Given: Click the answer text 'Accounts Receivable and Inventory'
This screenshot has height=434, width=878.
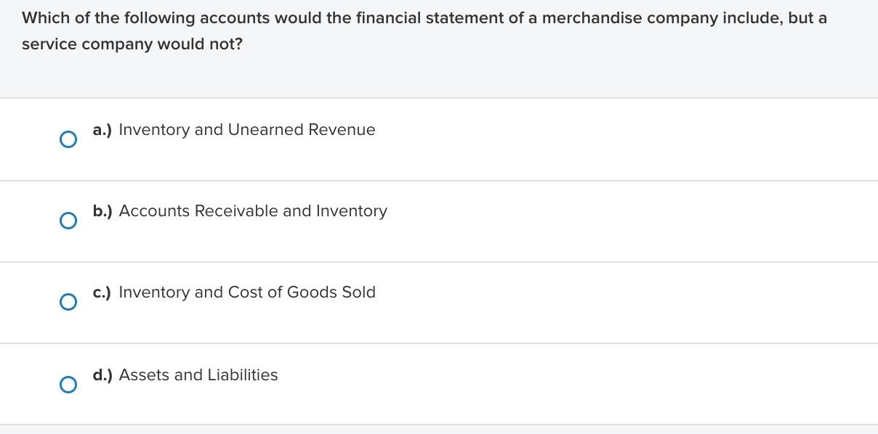Looking at the screenshot, I should [253, 210].
